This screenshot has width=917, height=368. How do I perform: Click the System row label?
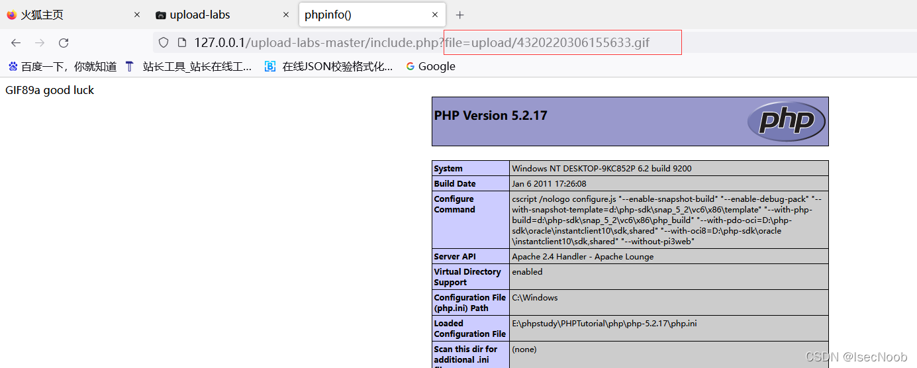click(x=471, y=168)
